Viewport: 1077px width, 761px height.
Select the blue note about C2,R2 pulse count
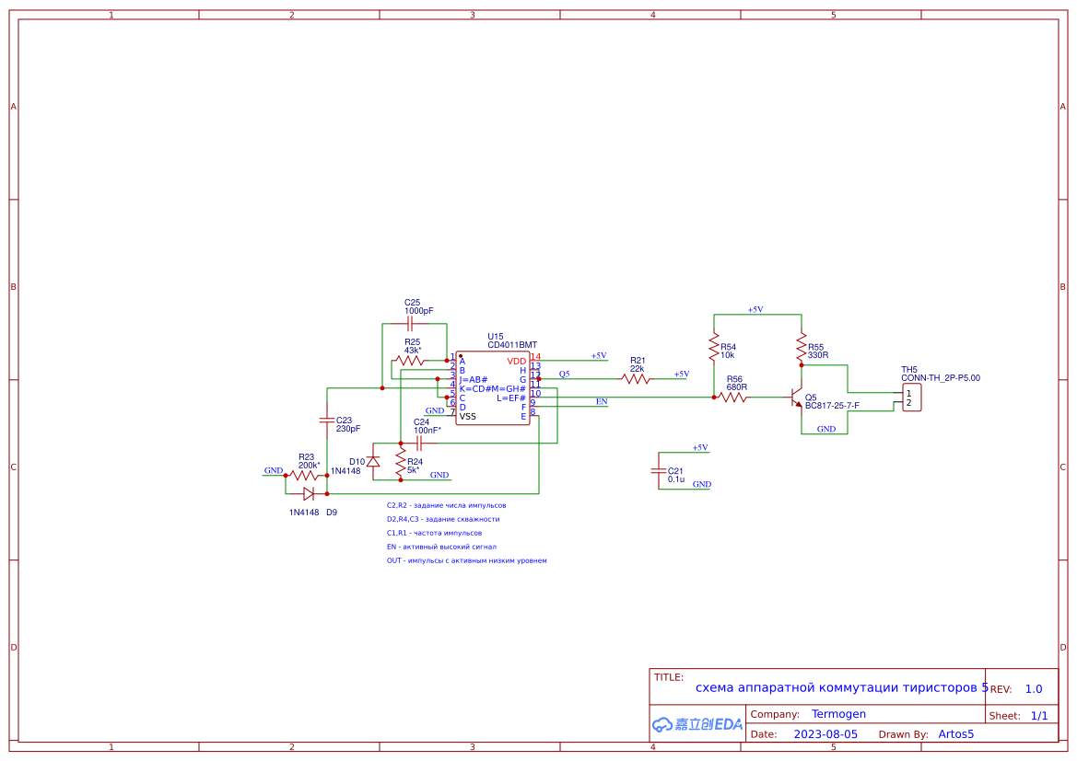446,504
